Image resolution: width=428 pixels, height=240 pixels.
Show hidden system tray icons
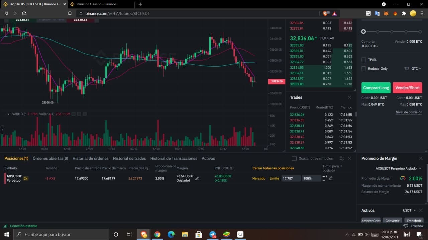pyautogui.click(x=347, y=234)
